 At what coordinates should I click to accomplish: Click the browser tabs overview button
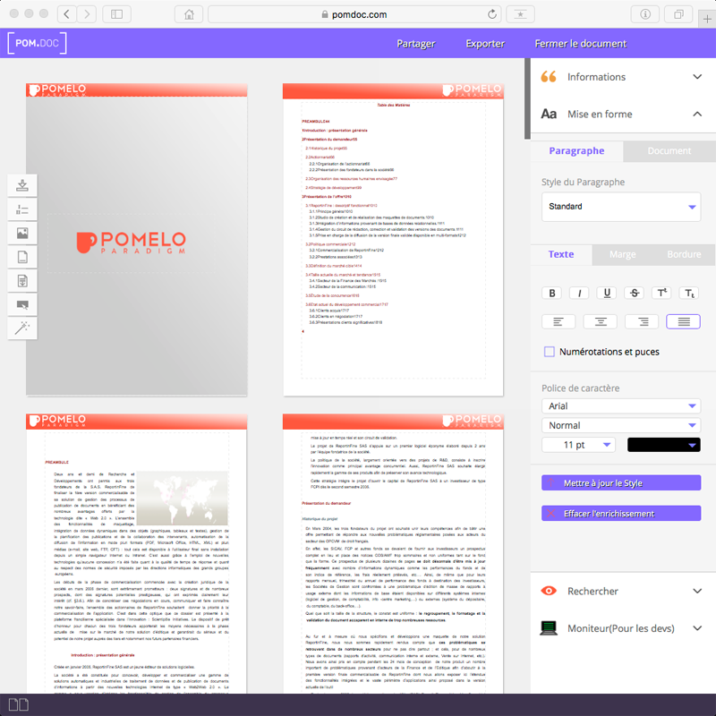(x=679, y=14)
